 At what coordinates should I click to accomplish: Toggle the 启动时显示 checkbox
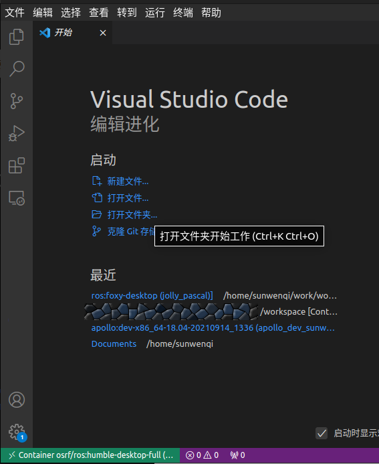pos(322,433)
